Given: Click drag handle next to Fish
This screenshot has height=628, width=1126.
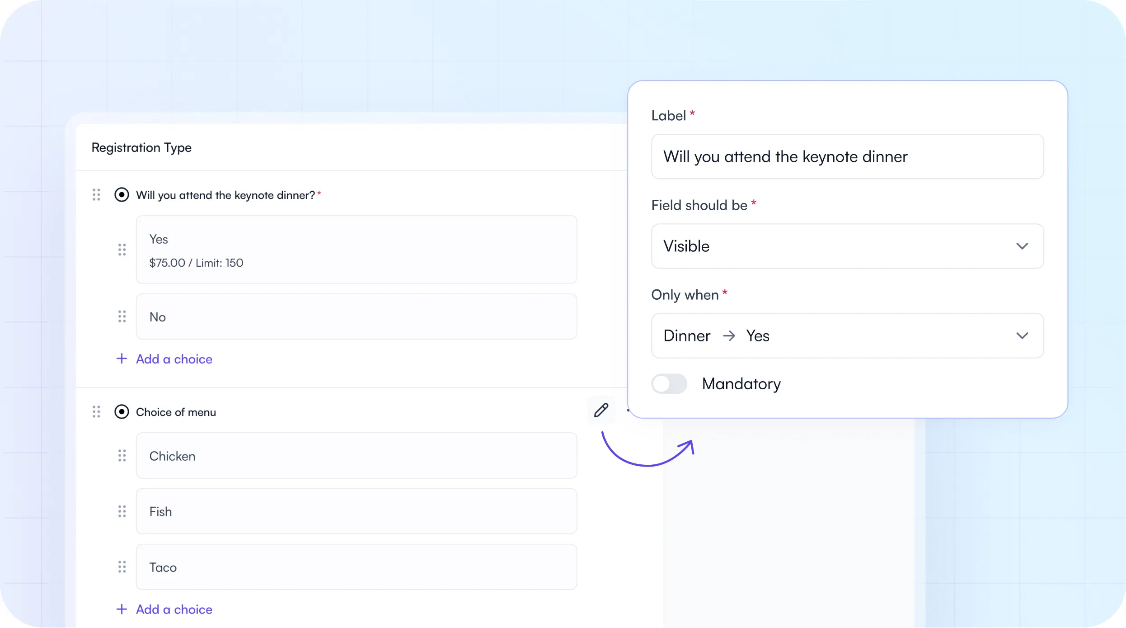Looking at the screenshot, I should coord(122,511).
